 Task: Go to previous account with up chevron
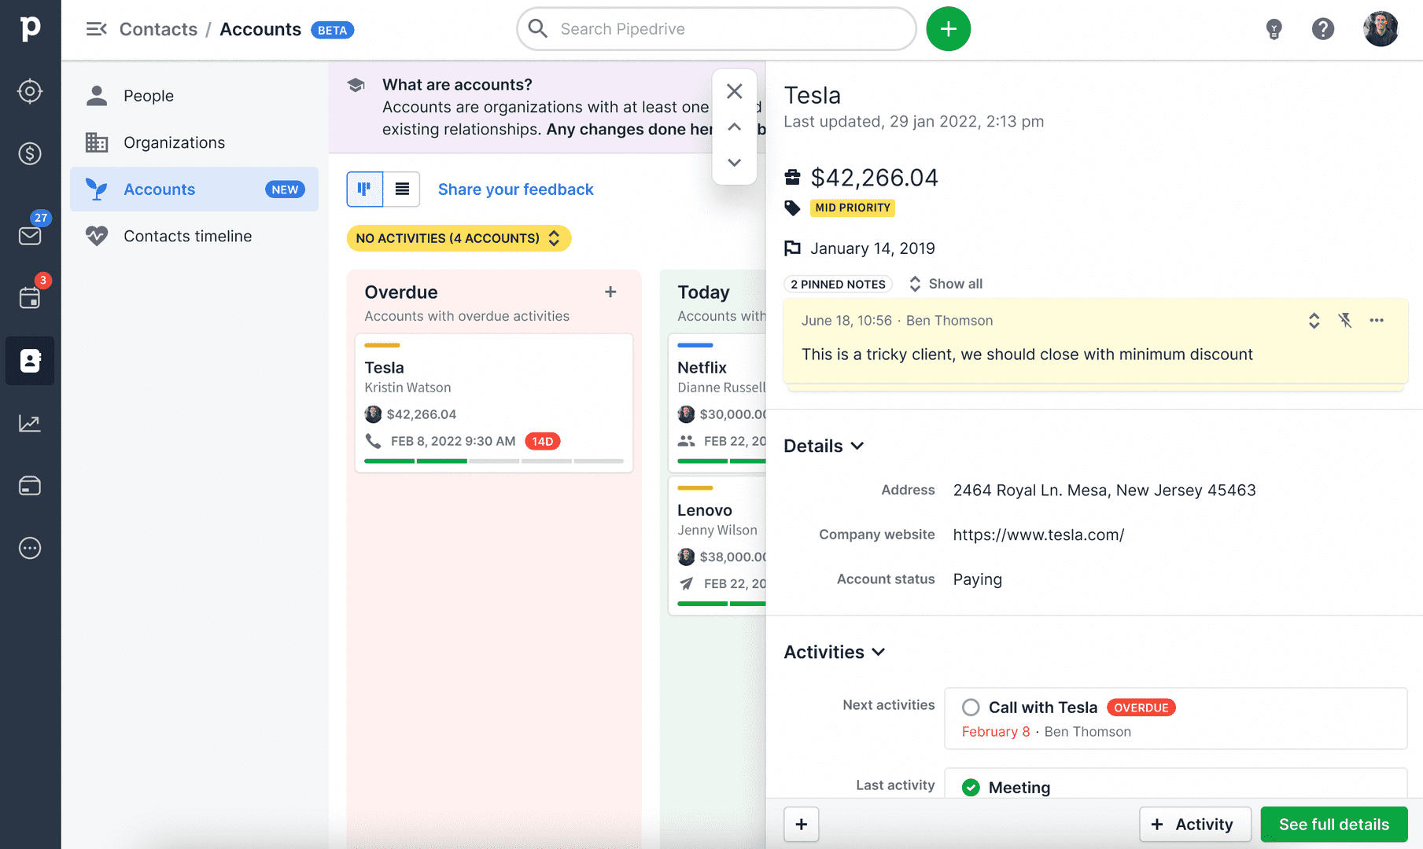coord(735,127)
